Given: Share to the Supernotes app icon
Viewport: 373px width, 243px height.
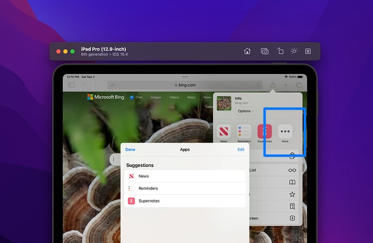Looking at the screenshot, I should pos(264,131).
